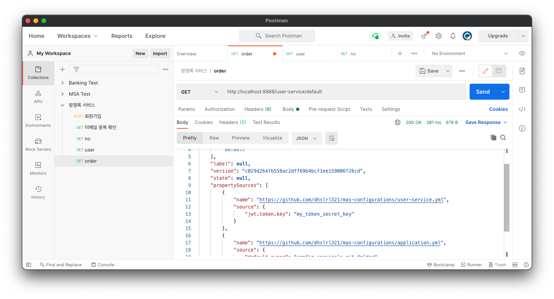Expand the MSA Test collection
554x299 pixels.
click(x=62, y=94)
